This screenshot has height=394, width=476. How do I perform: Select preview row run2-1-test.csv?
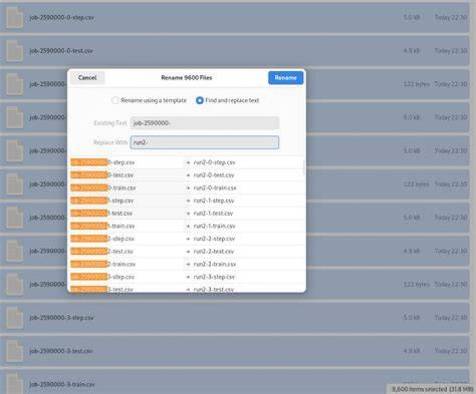(x=186, y=213)
